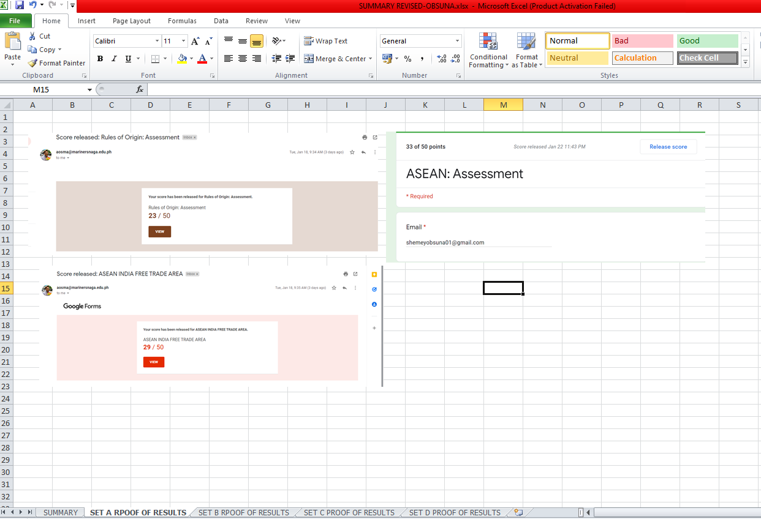Click Align Text Right icon

pyautogui.click(x=257, y=59)
